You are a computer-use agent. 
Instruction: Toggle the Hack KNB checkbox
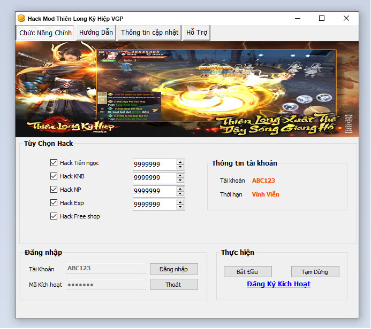[54, 176]
